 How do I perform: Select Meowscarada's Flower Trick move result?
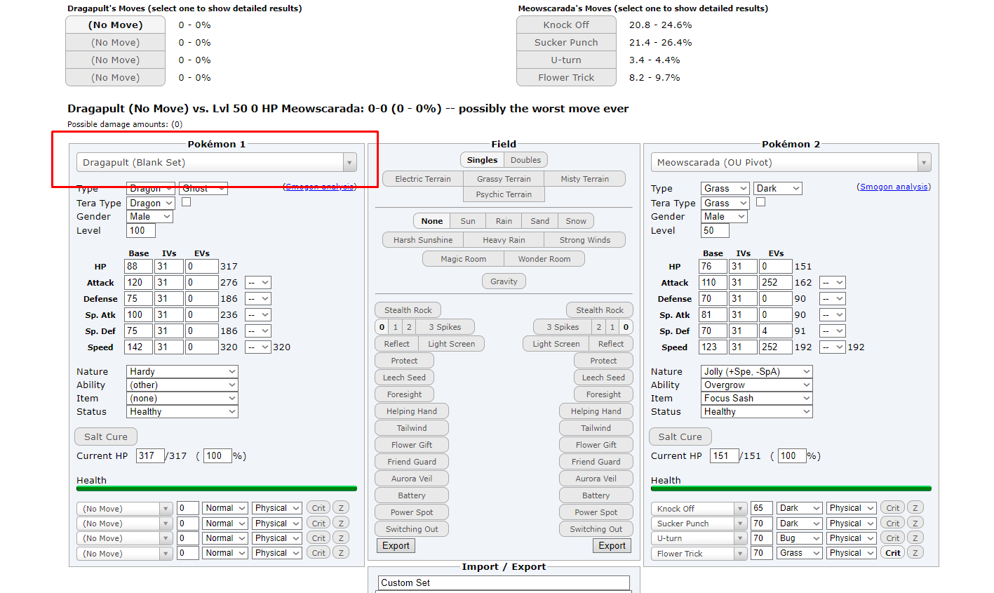click(x=566, y=77)
